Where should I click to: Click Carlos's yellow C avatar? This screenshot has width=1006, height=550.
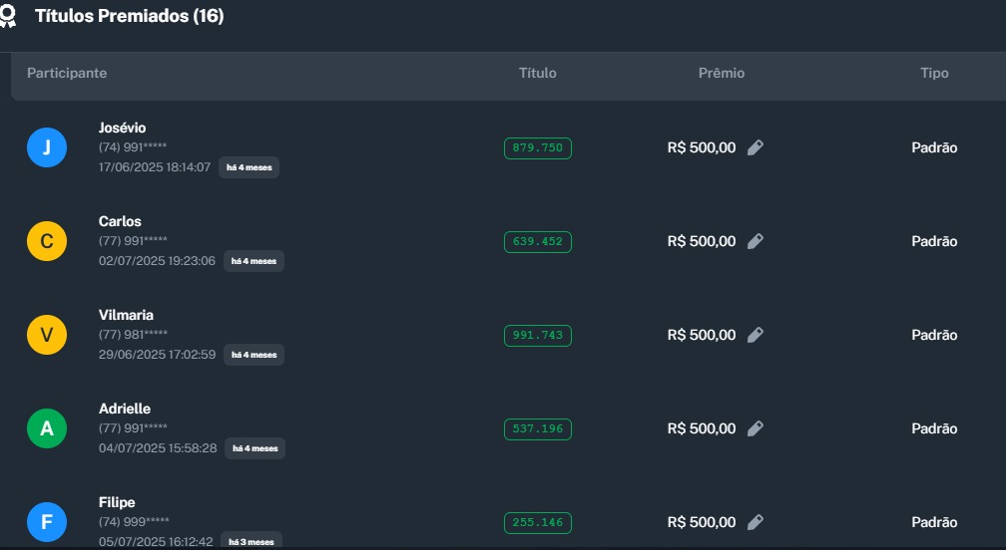click(x=47, y=242)
